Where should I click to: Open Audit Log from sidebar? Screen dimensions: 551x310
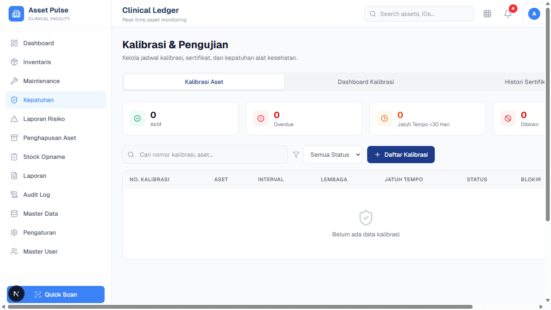click(37, 195)
